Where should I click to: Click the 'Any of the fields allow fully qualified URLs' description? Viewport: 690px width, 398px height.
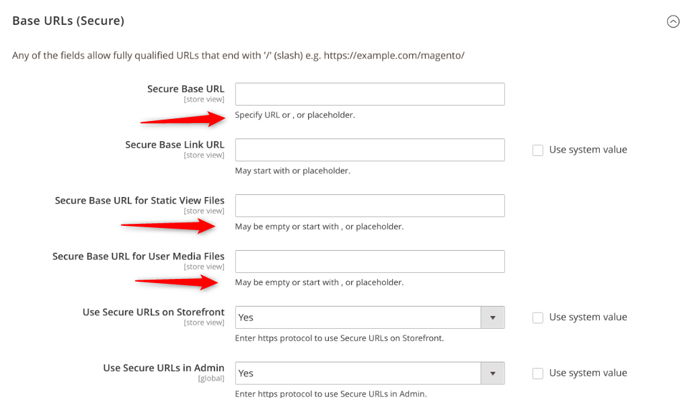238,55
